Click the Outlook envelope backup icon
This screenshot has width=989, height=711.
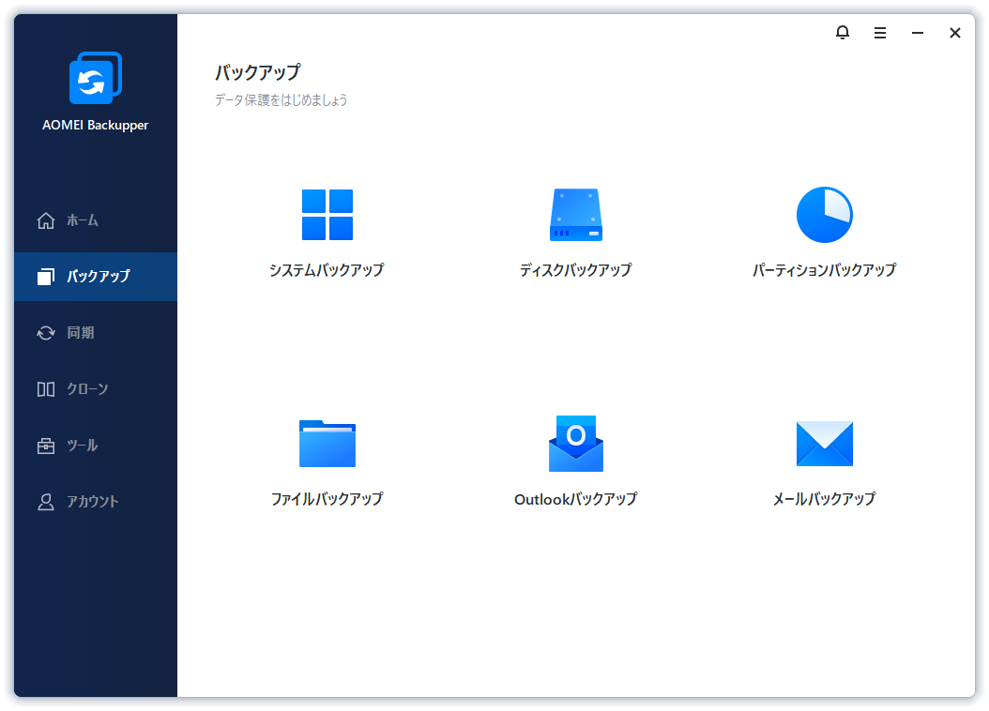(x=575, y=443)
